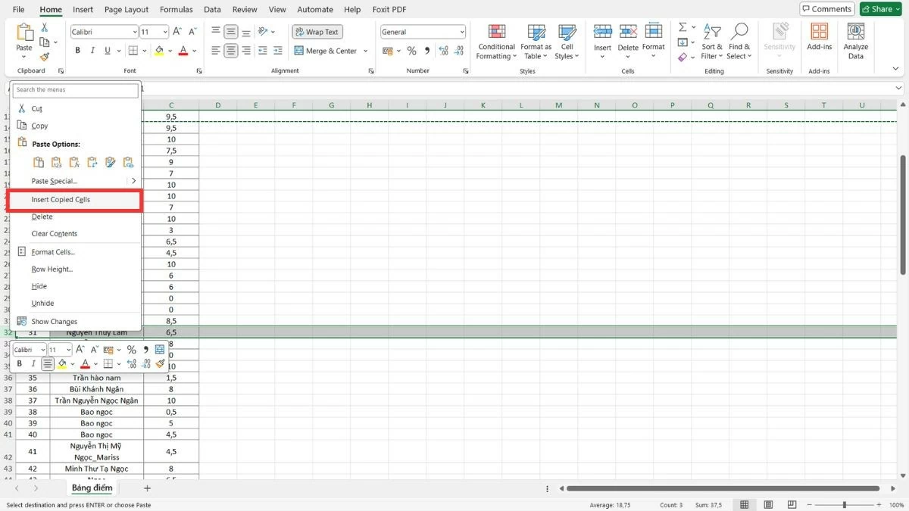Select the Percent style on the mini toolbar
The image size is (909, 511).
131,351
